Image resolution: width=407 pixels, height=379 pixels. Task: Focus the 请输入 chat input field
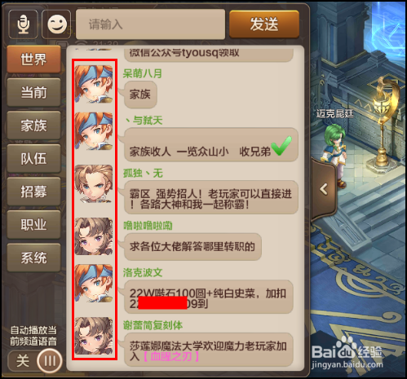coord(150,24)
